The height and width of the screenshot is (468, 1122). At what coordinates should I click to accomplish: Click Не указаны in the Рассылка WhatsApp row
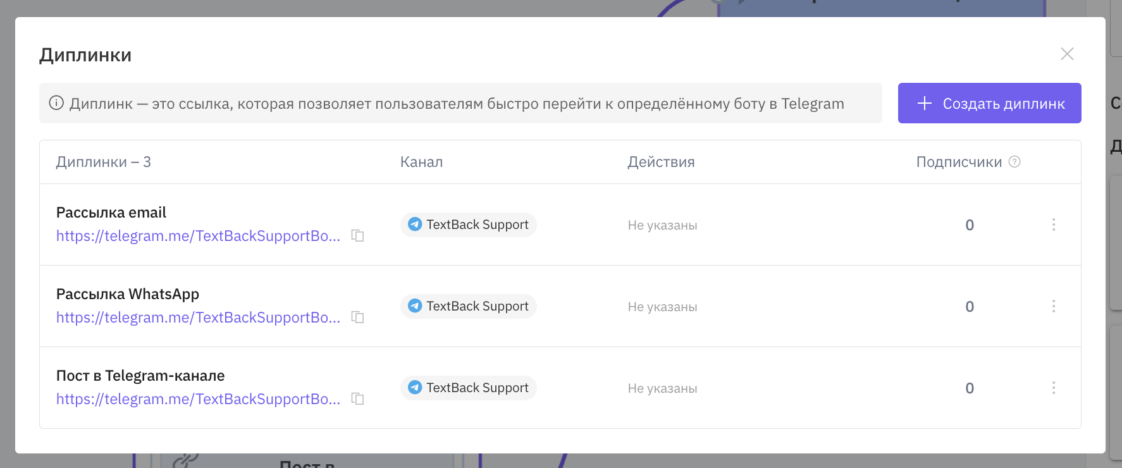point(662,307)
